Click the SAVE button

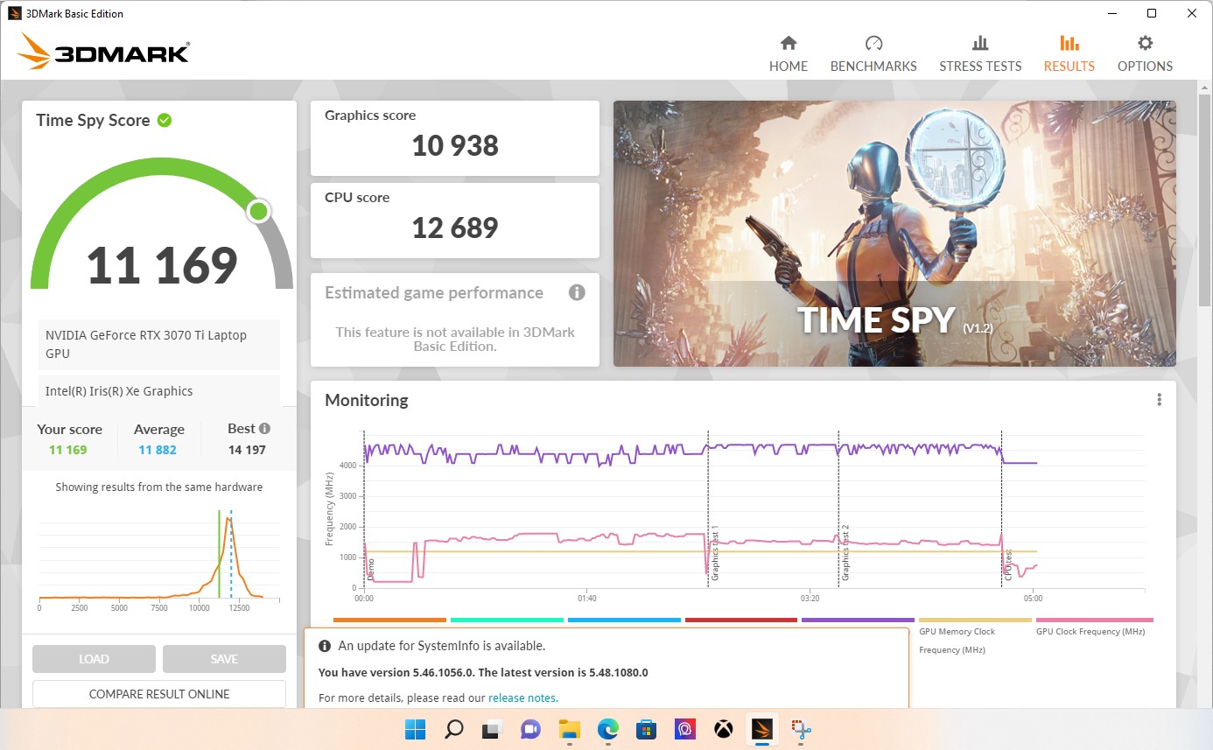(224, 659)
